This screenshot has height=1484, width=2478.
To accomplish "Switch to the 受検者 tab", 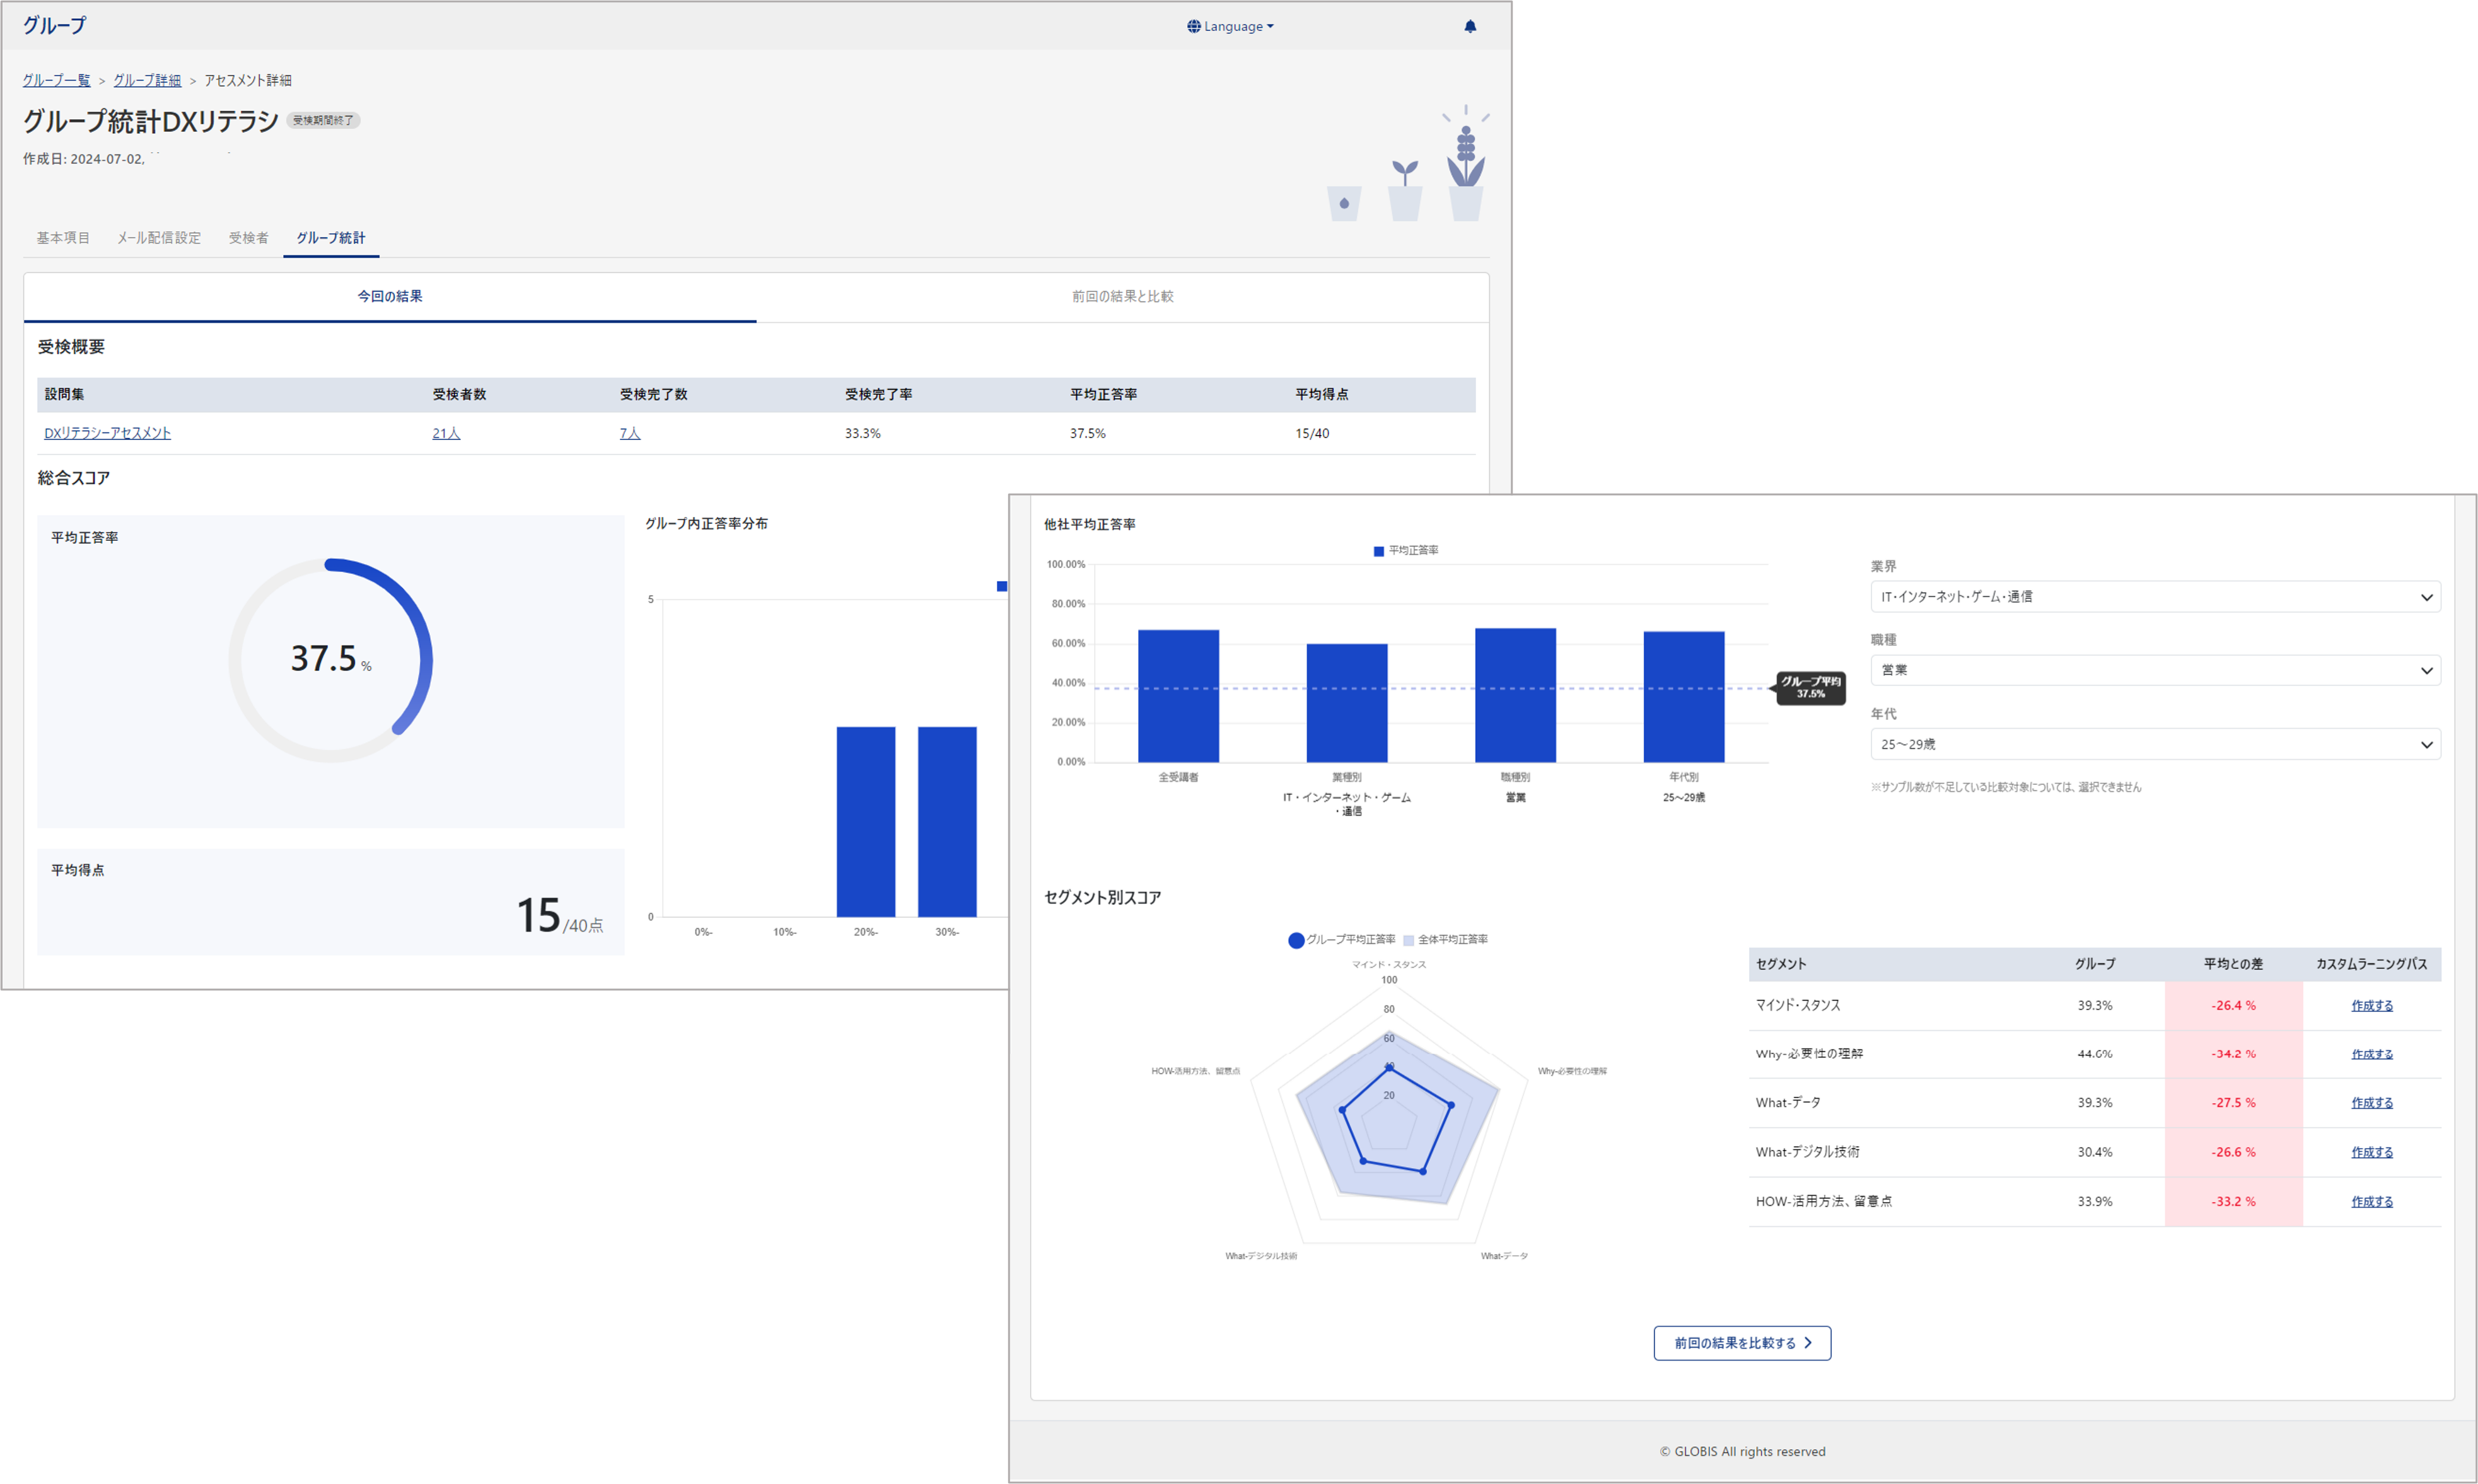I will click(248, 238).
